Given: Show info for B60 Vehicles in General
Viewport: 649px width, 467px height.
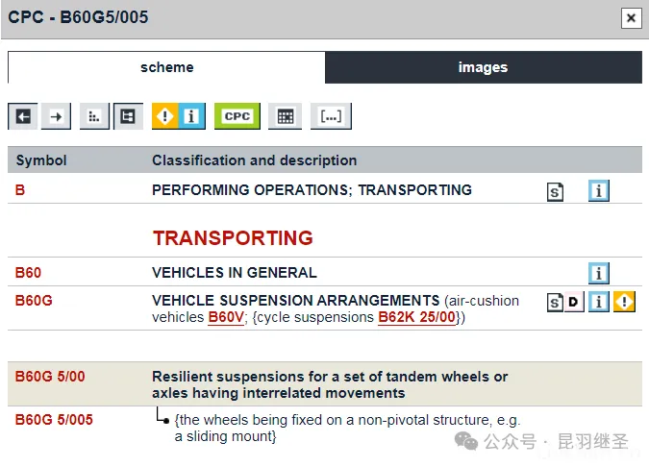Looking at the screenshot, I should point(598,273).
